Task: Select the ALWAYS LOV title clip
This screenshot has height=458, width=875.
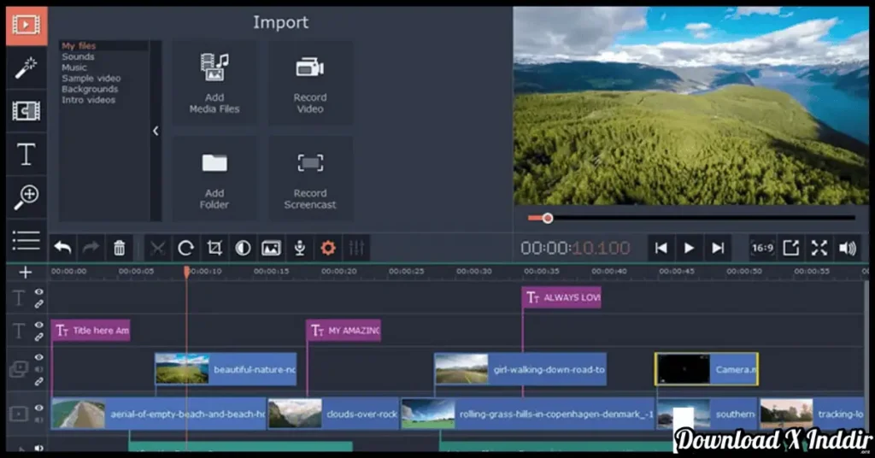Action: point(561,297)
